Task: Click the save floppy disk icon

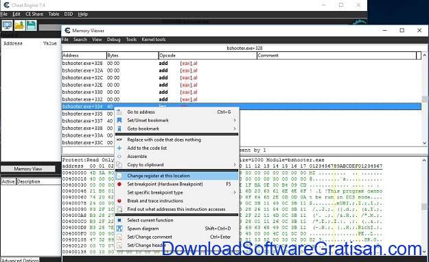Action: [31, 25]
